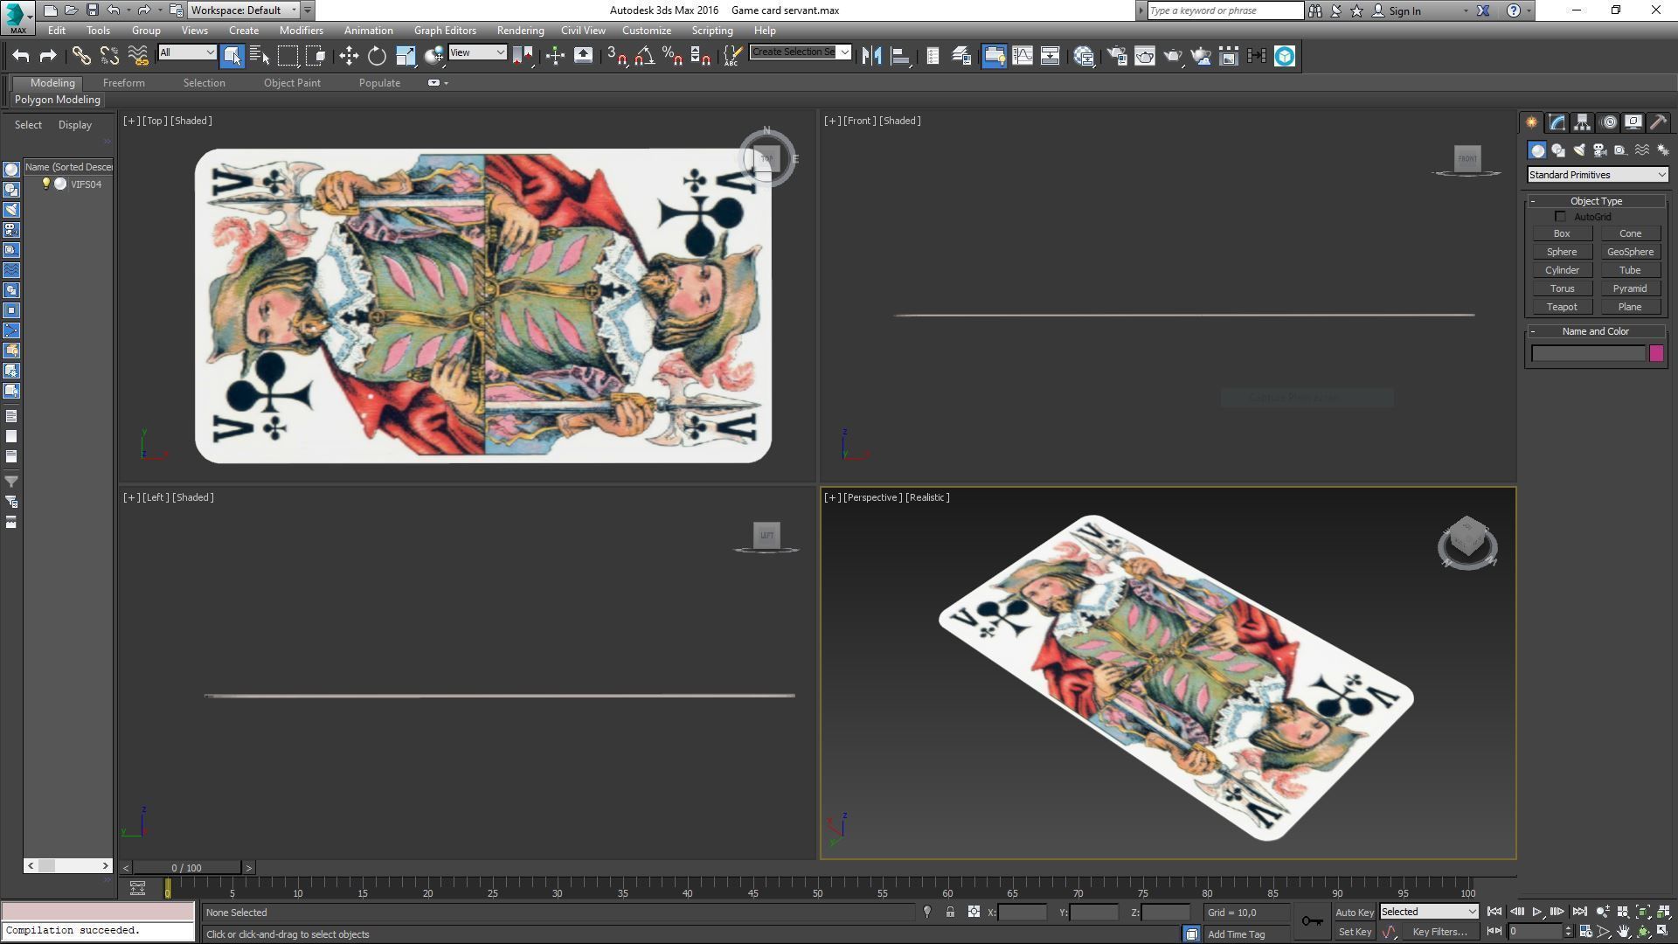The height and width of the screenshot is (944, 1678).
Task: Open the key filter Selected dropdown
Action: pyautogui.click(x=1428, y=912)
